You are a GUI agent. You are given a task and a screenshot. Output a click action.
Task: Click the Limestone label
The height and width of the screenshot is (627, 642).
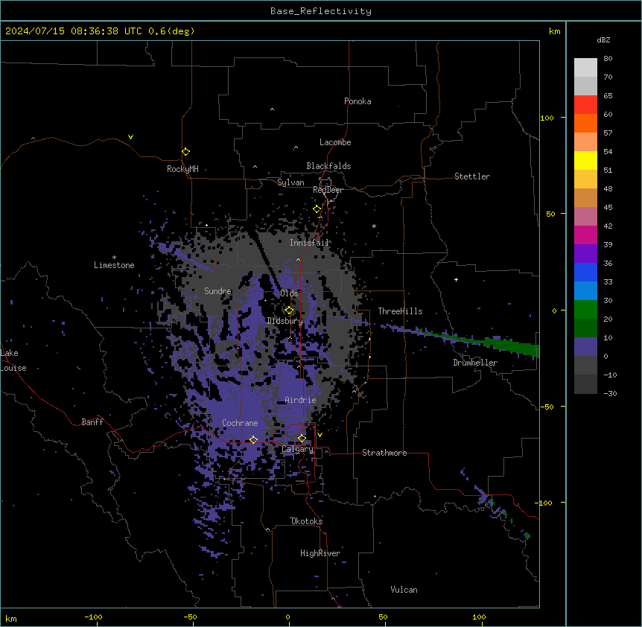click(x=114, y=265)
